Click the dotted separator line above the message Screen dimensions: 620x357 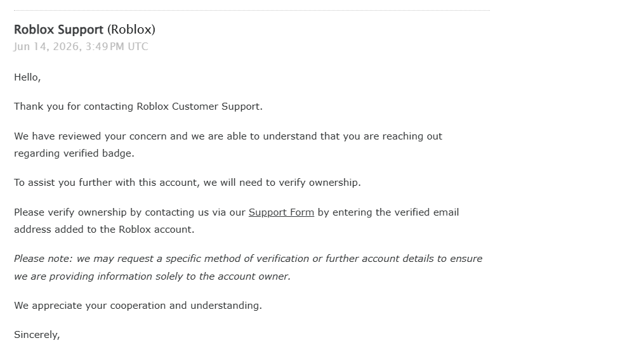point(252,11)
